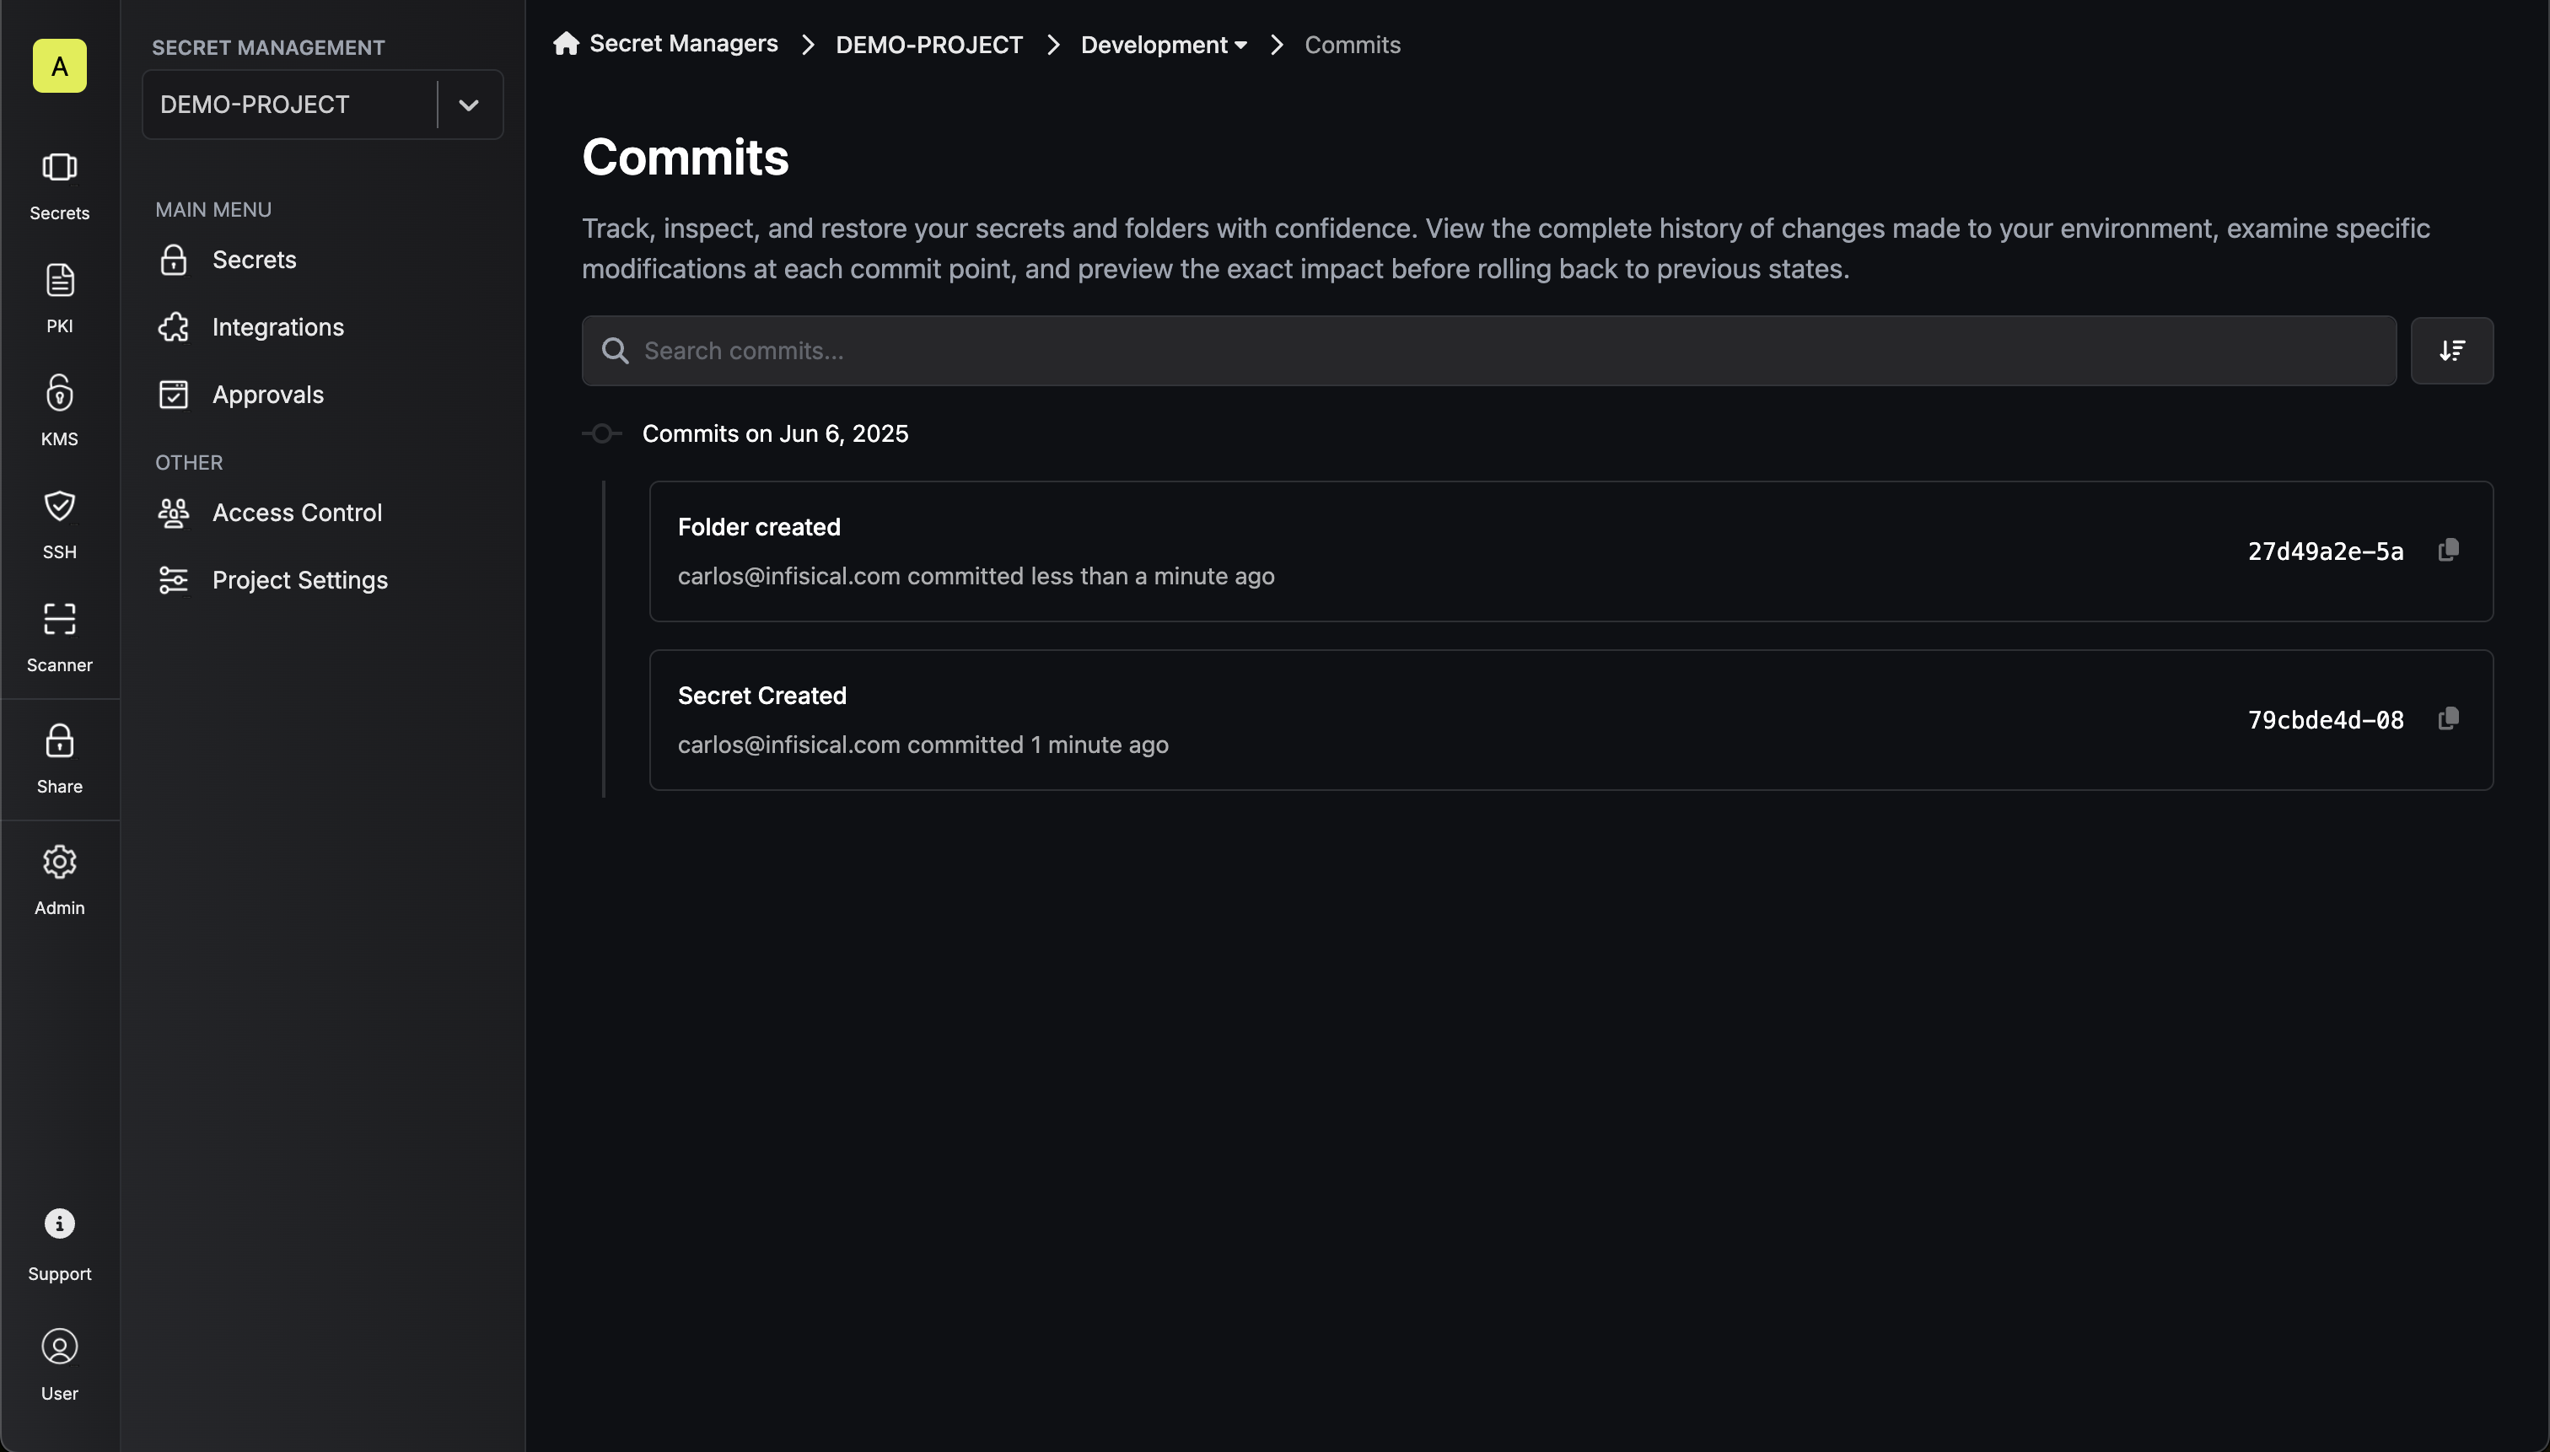Viewport: 2550px width, 1452px height.
Task: Toggle commit sort order button
Action: coord(2451,351)
